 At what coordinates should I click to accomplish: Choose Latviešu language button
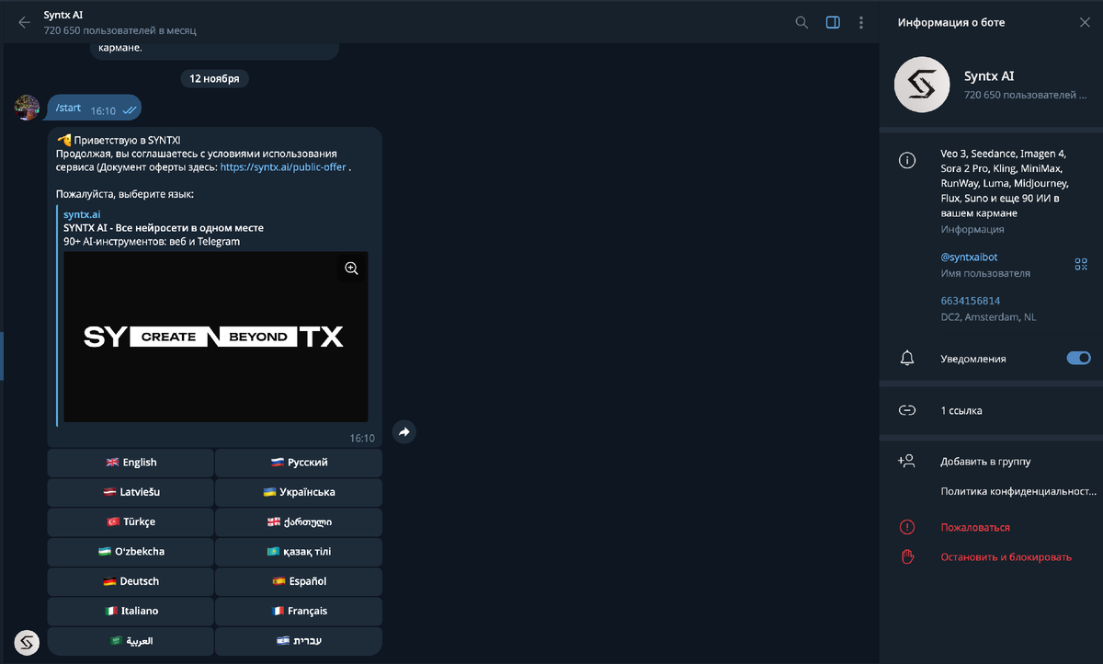coord(131,492)
